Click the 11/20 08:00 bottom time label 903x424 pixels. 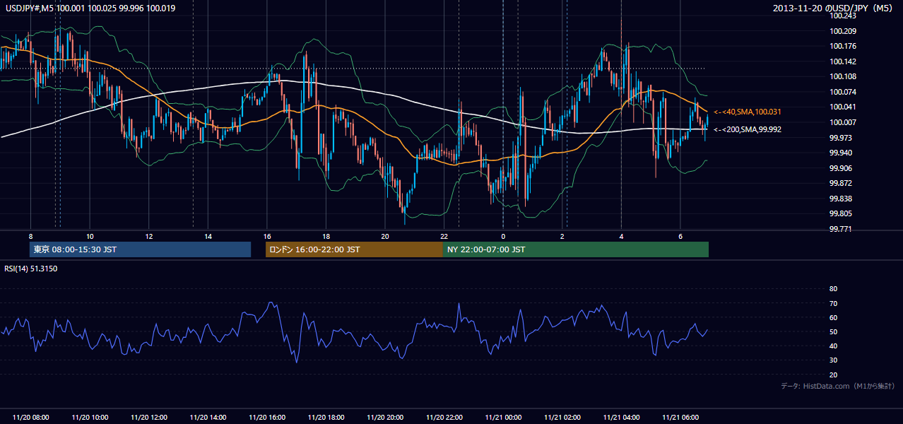tap(31, 418)
